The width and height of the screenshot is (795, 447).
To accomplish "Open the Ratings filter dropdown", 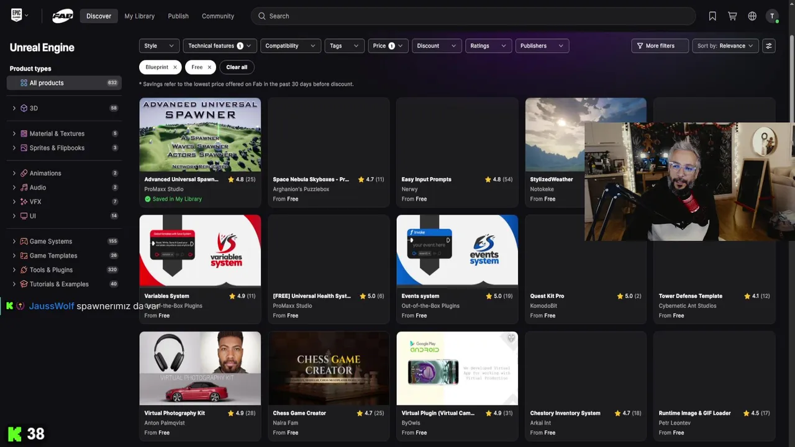I will (x=488, y=46).
